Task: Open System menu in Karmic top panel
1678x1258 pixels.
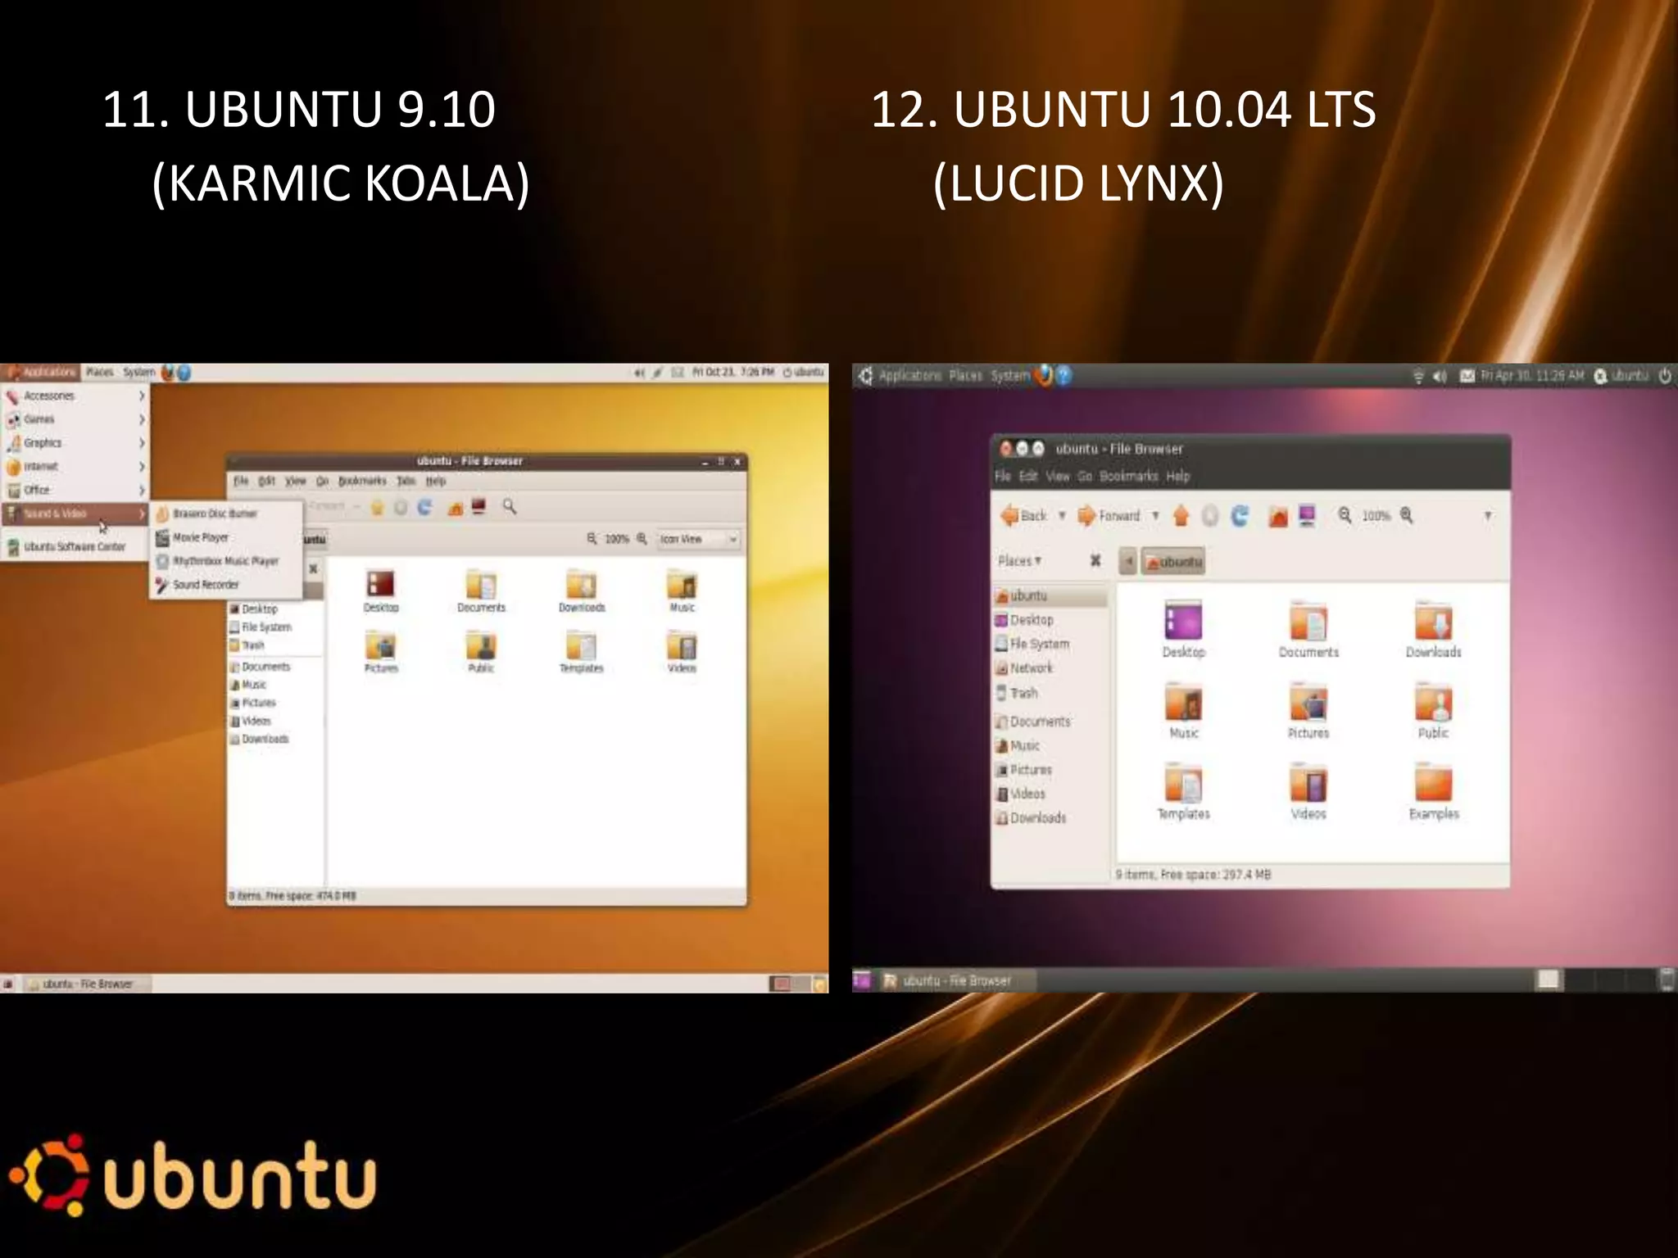Action: (138, 373)
